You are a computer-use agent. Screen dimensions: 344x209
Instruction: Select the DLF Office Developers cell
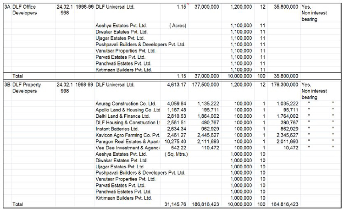(x=28, y=11)
